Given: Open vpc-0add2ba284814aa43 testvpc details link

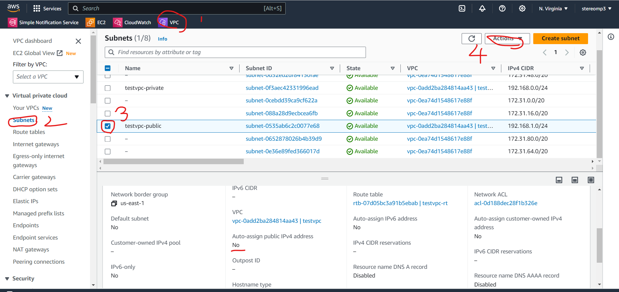Looking at the screenshot, I should pyautogui.click(x=277, y=221).
